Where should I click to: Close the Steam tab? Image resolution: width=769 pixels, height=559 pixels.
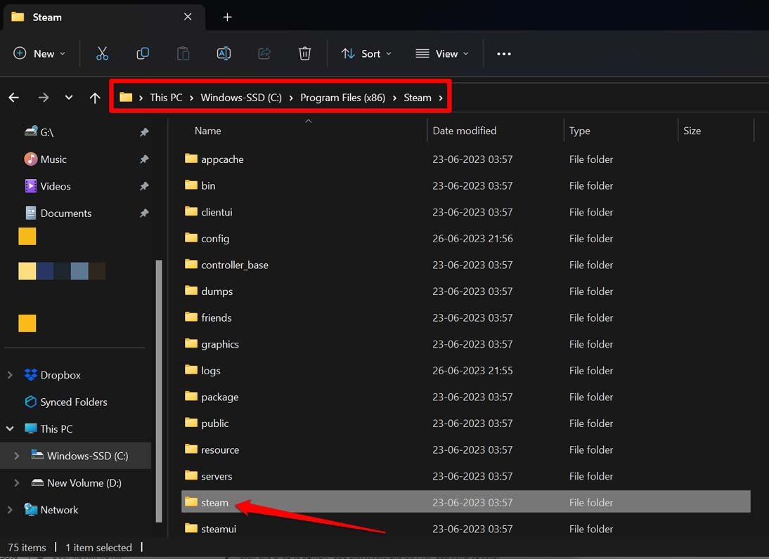188,17
